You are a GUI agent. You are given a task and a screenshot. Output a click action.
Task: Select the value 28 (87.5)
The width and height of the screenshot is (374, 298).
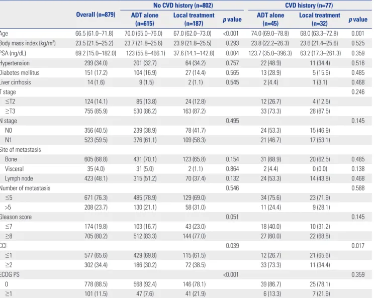[x=320, y=111]
